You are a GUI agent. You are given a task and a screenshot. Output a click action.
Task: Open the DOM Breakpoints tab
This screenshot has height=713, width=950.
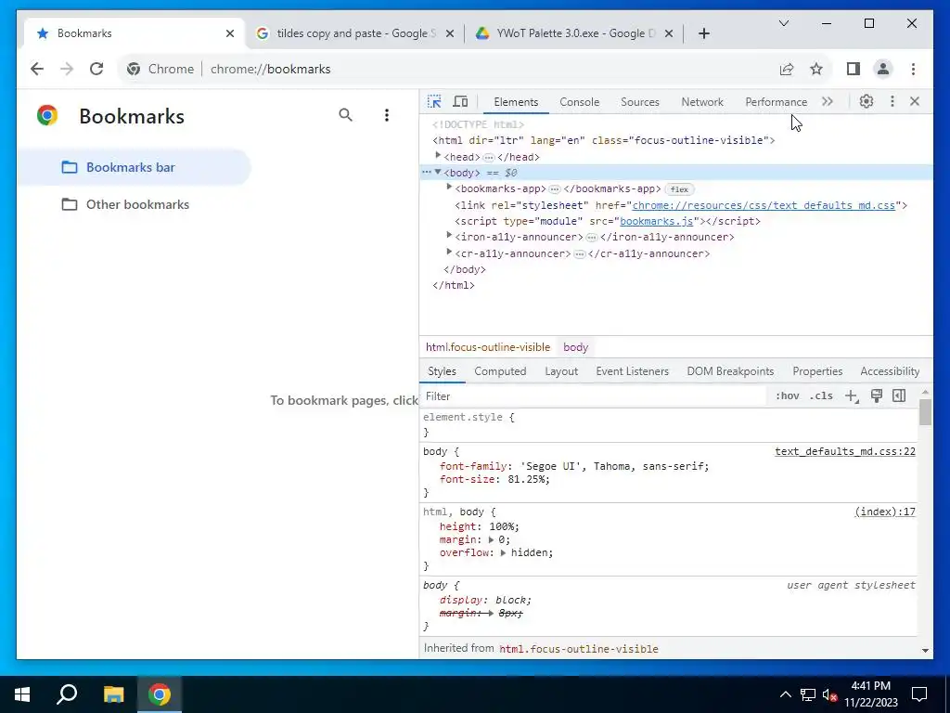(x=730, y=371)
